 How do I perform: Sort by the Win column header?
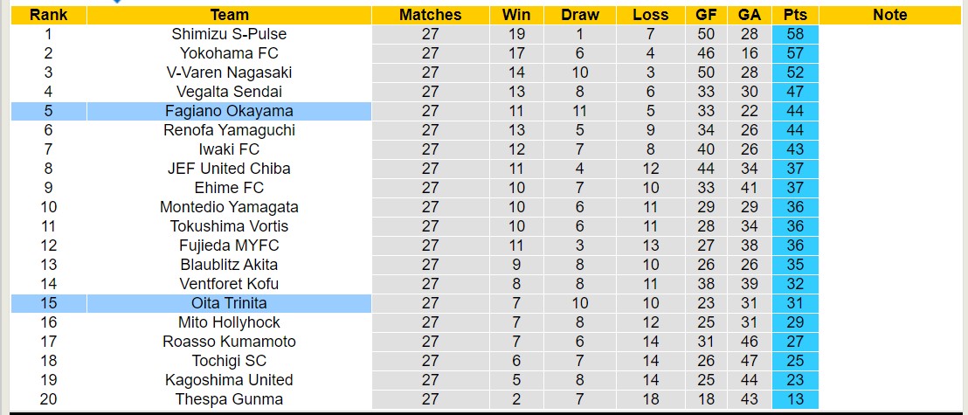coord(516,15)
